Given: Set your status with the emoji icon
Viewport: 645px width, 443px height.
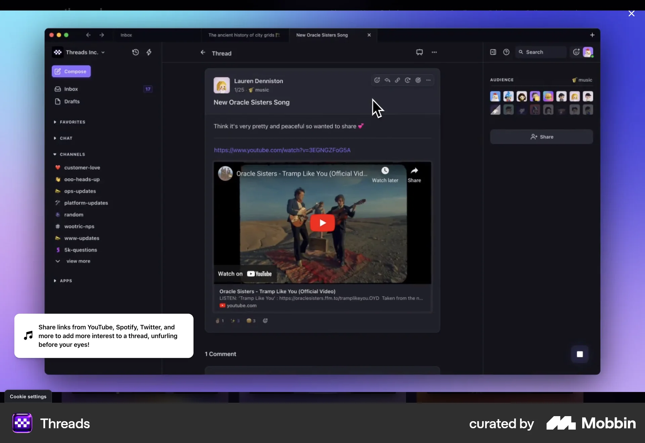Looking at the screenshot, I should 576,52.
